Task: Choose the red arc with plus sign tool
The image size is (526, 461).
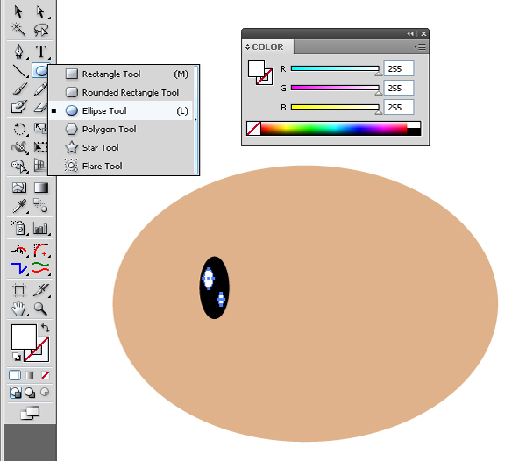Action: (x=41, y=250)
